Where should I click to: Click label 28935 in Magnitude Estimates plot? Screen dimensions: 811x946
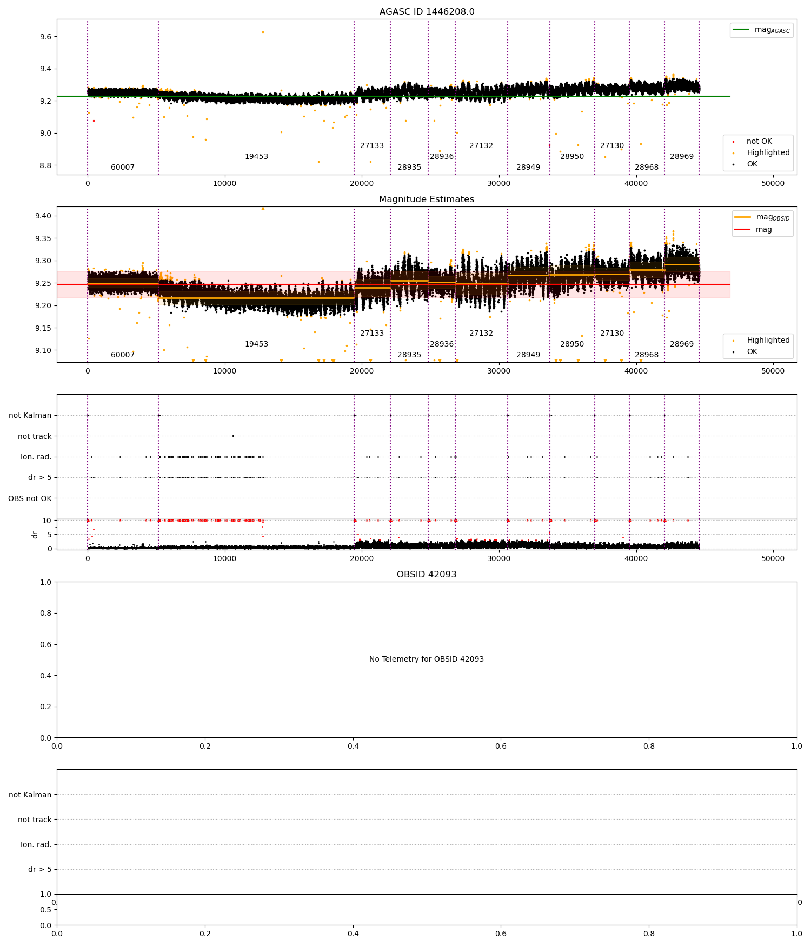409,355
